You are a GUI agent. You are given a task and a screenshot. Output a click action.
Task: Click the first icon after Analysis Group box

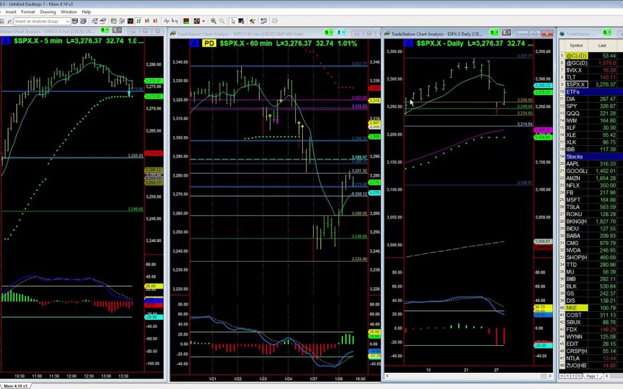coord(74,21)
